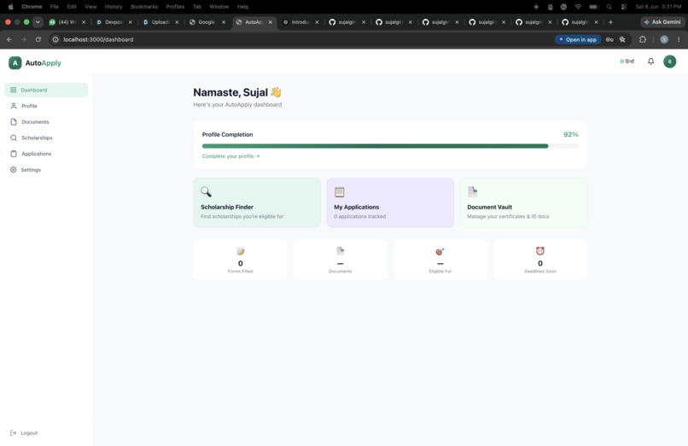Viewport: 688px width, 446px height.
Task: Open the Chrome profile avatar
Action: coord(664,39)
